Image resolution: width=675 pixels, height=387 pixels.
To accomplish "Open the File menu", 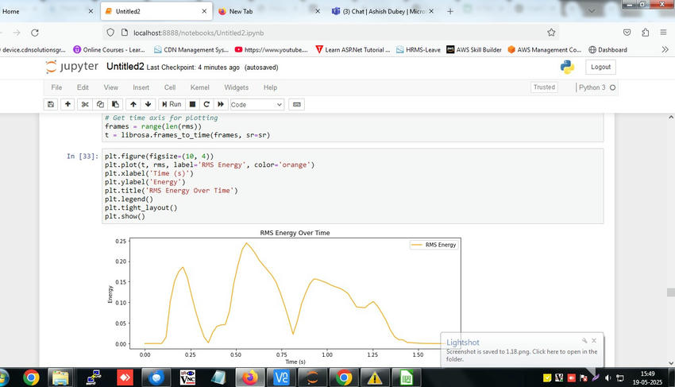I will [x=56, y=87].
